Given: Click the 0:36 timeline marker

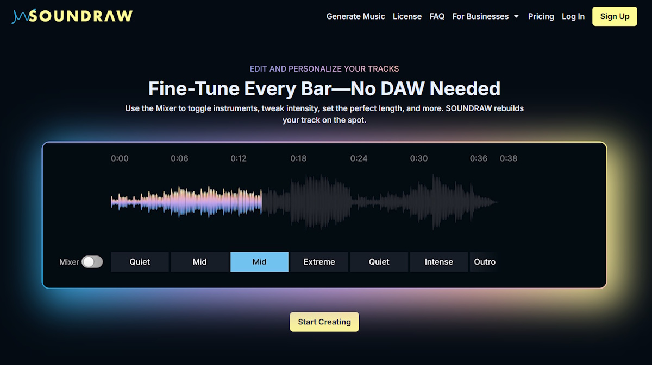Looking at the screenshot, I should (x=479, y=158).
